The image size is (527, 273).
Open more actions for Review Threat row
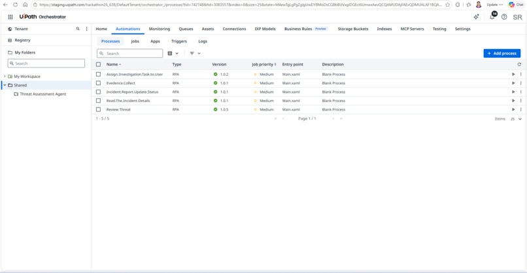pos(520,109)
